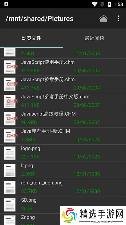Tap CHM icon of JavaScript使用手册.chm
The height and width of the screenshot is (225, 126).
(x=10, y=67)
